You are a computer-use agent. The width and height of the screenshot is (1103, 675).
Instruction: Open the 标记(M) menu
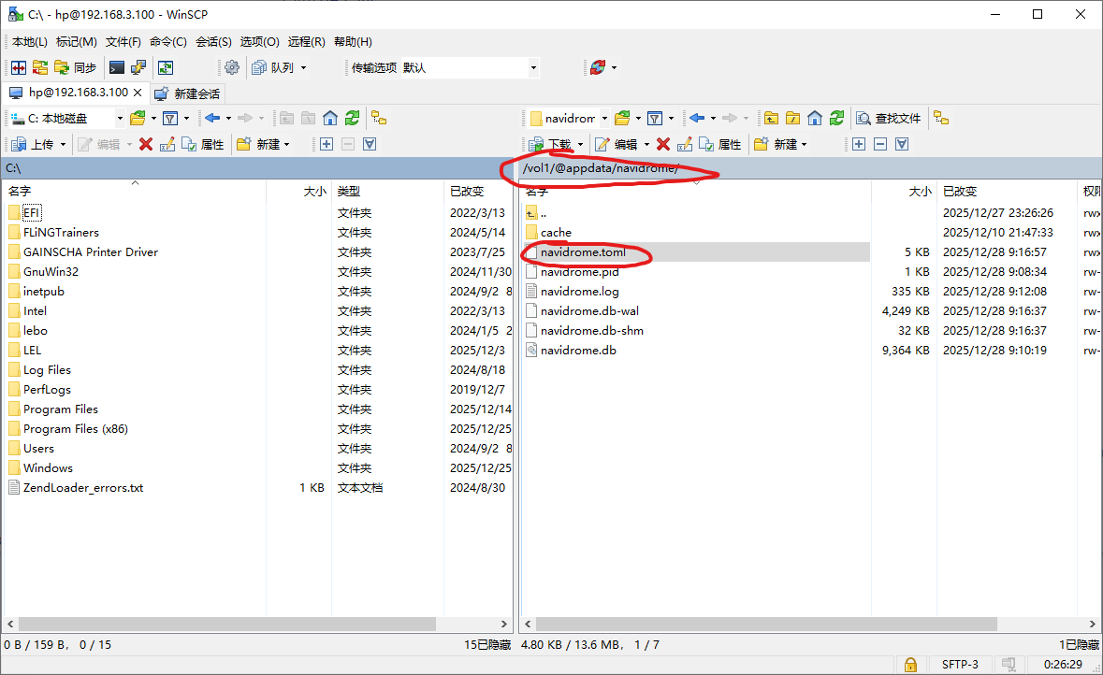click(77, 41)
